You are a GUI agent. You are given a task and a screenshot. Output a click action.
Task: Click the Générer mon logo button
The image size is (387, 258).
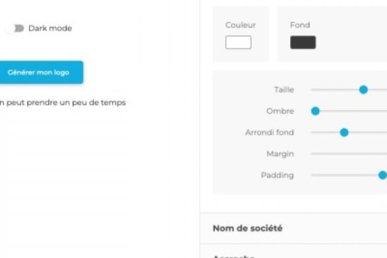coord(39,73)
